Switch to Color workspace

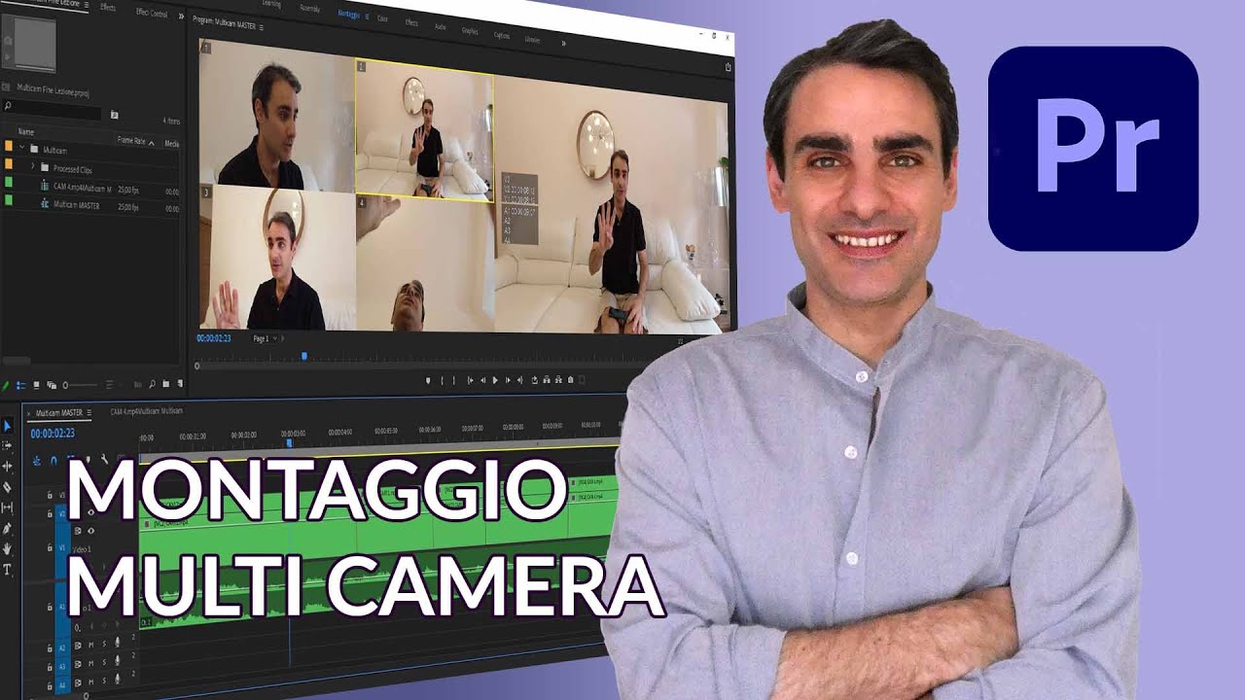[x=382, y=18]
